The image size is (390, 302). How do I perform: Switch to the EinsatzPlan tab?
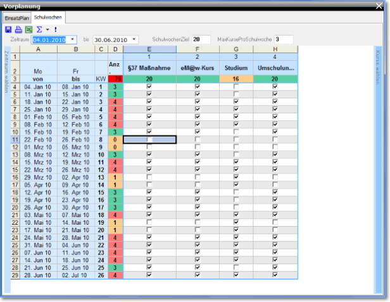point(18,19)
